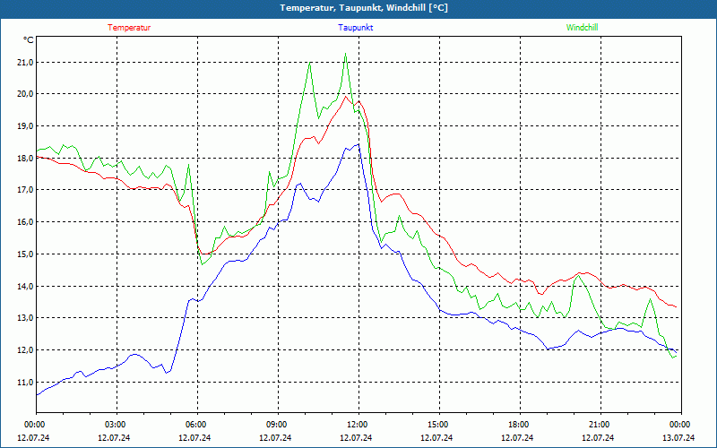
Task: Click the 03:00 time axis label
Action: [117, 425]
